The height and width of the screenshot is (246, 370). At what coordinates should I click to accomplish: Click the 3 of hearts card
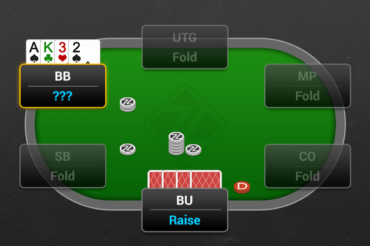62,52
